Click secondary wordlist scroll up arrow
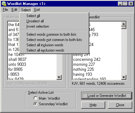 [x=123, y=24]
